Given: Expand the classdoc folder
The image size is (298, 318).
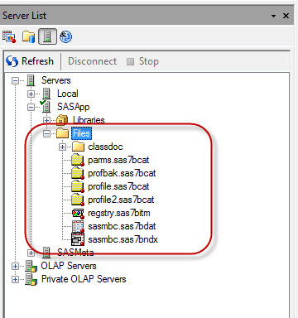Looking at the screenshot, I should coord(62,147).
